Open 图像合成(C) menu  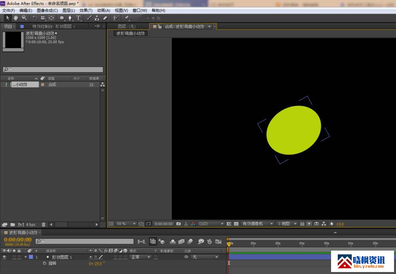coord(47,10)
